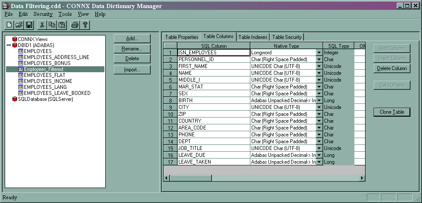Click the table icon beside EMPLOYEES_LANG

[21, 87]
